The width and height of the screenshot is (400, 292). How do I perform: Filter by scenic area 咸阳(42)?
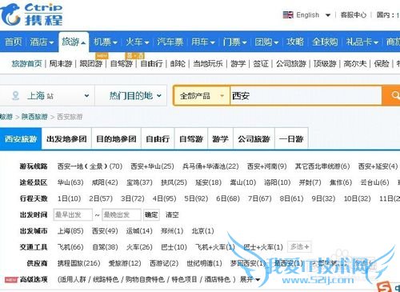pos(105,182)
